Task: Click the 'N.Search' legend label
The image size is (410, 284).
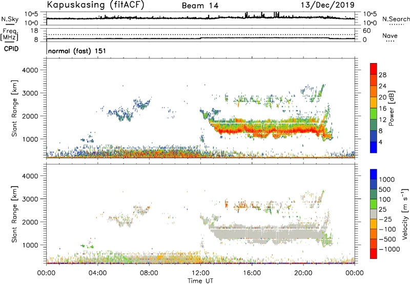Action: coord(396,19)
